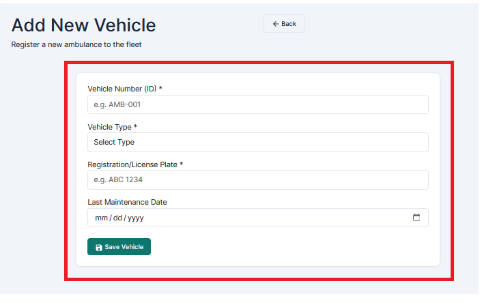Select the dd segment of the date
Screen dimensions: 482x305
point(117,218)
